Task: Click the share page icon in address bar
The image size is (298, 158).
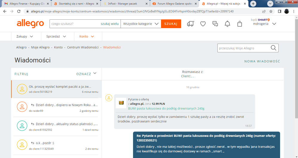Action: point(264,11)
